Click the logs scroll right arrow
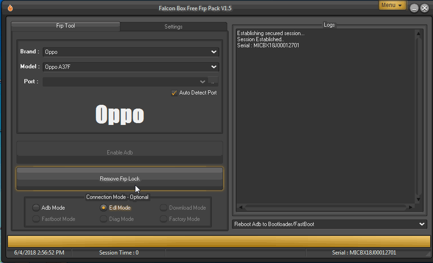433x263 pixels. [x=411, y=207]
